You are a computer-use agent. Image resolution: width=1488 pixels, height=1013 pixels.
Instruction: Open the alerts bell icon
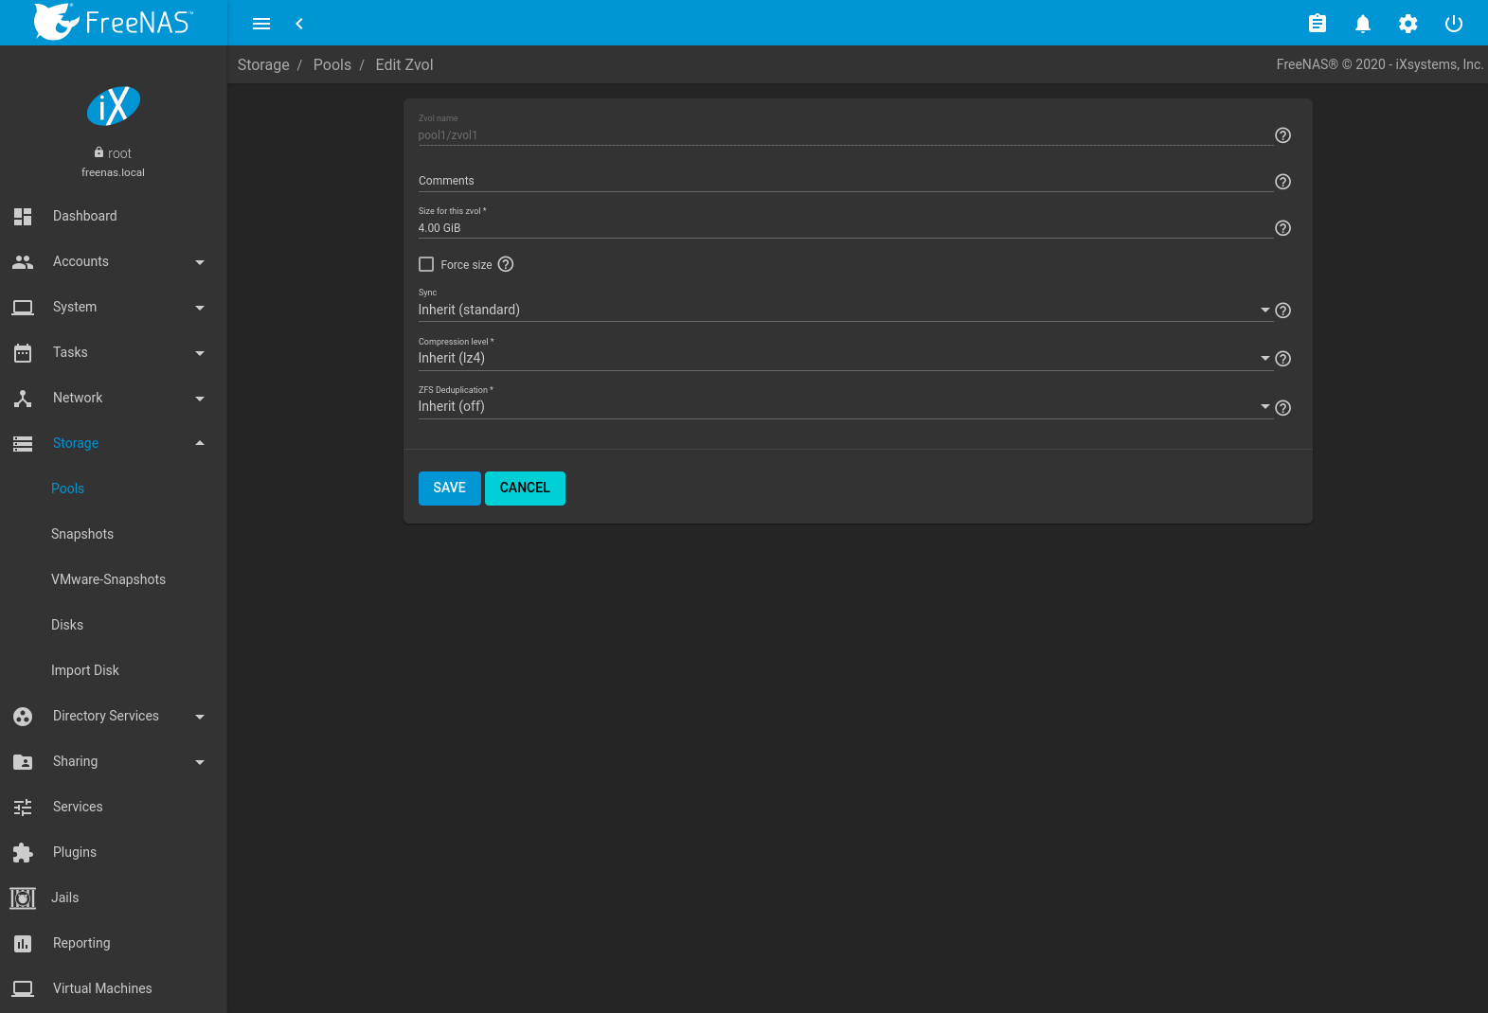click(1362, 24)
